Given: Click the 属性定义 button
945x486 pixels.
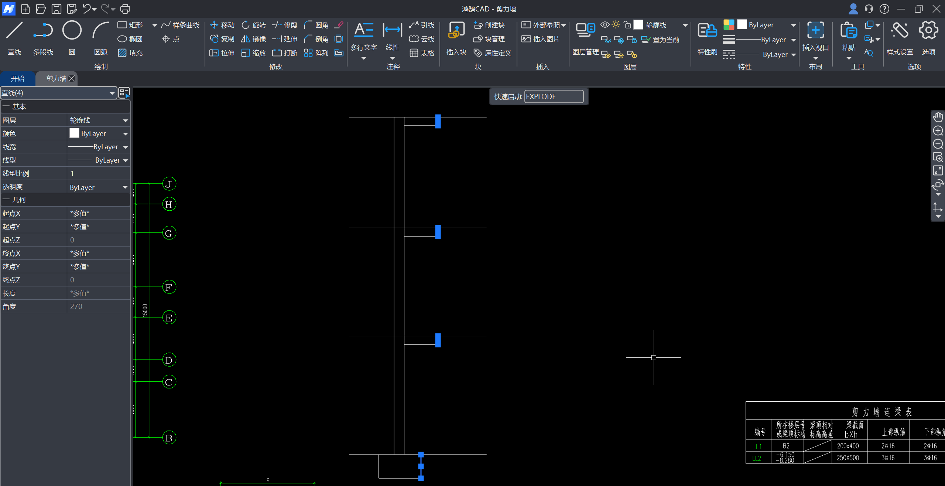Looking at the screenshot, I should 493,53.
